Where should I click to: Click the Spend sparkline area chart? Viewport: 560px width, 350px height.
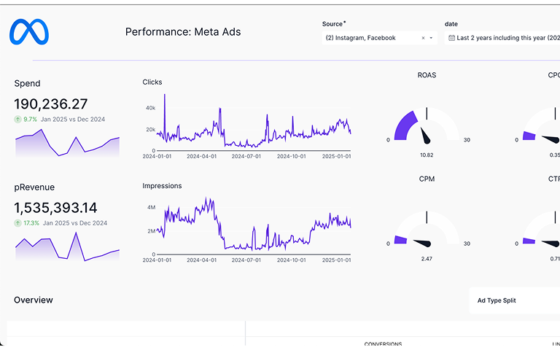[x=67, y=144]
